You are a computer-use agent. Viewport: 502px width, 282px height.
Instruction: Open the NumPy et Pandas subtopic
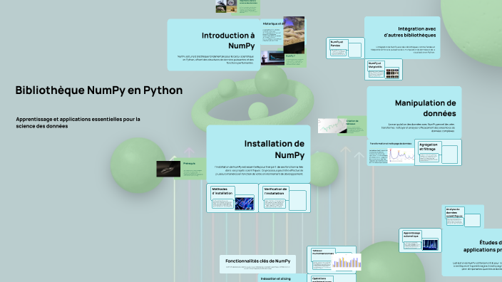tap(345, 48)
